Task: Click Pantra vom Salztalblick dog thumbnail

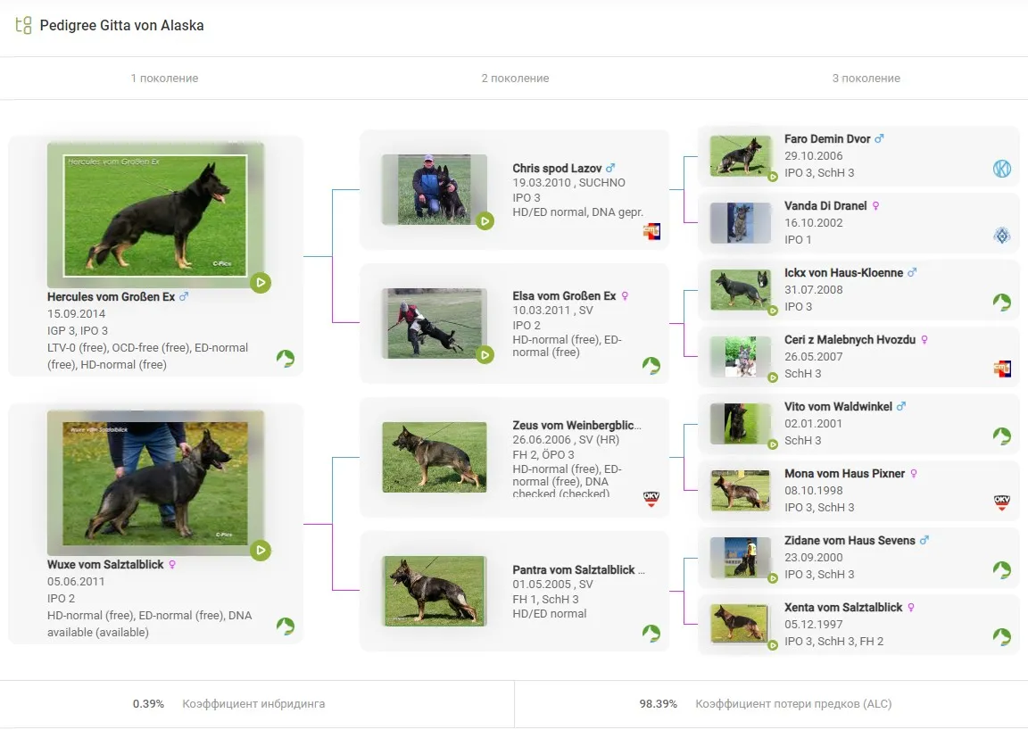Action: [434, 591]
